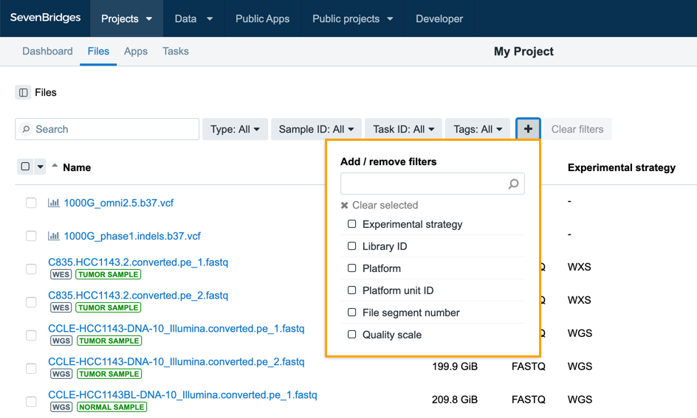The width and height of the screenshot is (697, 418).
Task: Toggle the Files sidebar panel icon
Action: pos(23,93)
